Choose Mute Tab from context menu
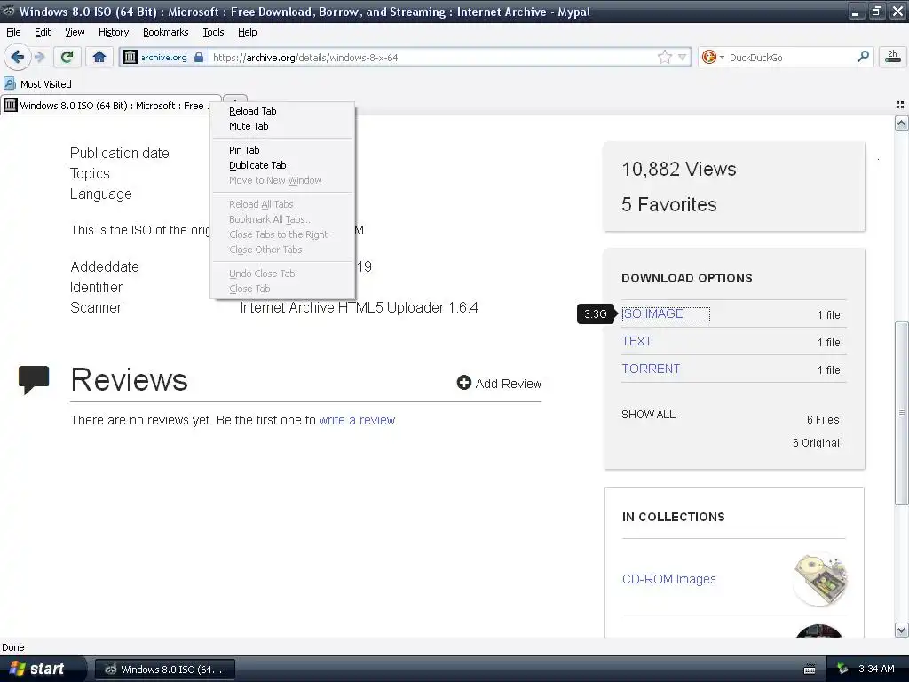Image resolution: width=909 pixels, height=682 pixels. coord(282,126)
